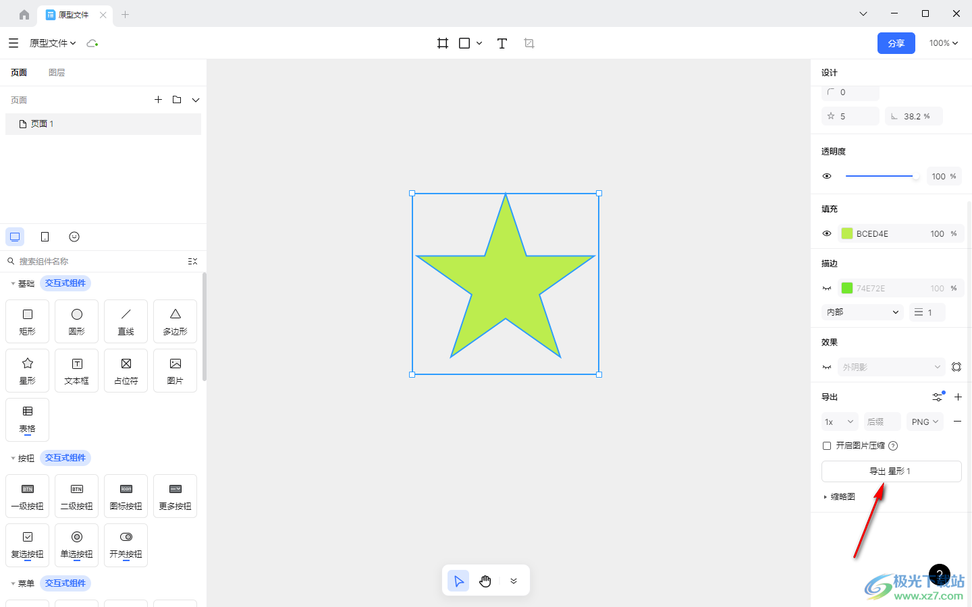
Task: Click the green fill color swatch
Action: [x=847, y=233]
